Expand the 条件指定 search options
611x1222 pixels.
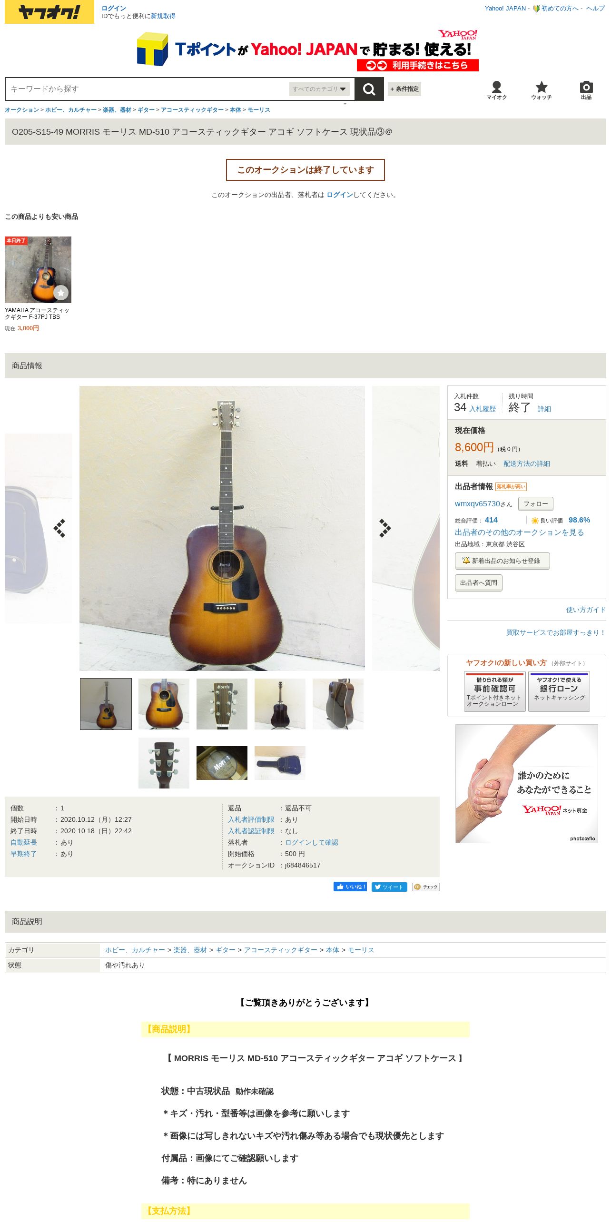[404, 89]
